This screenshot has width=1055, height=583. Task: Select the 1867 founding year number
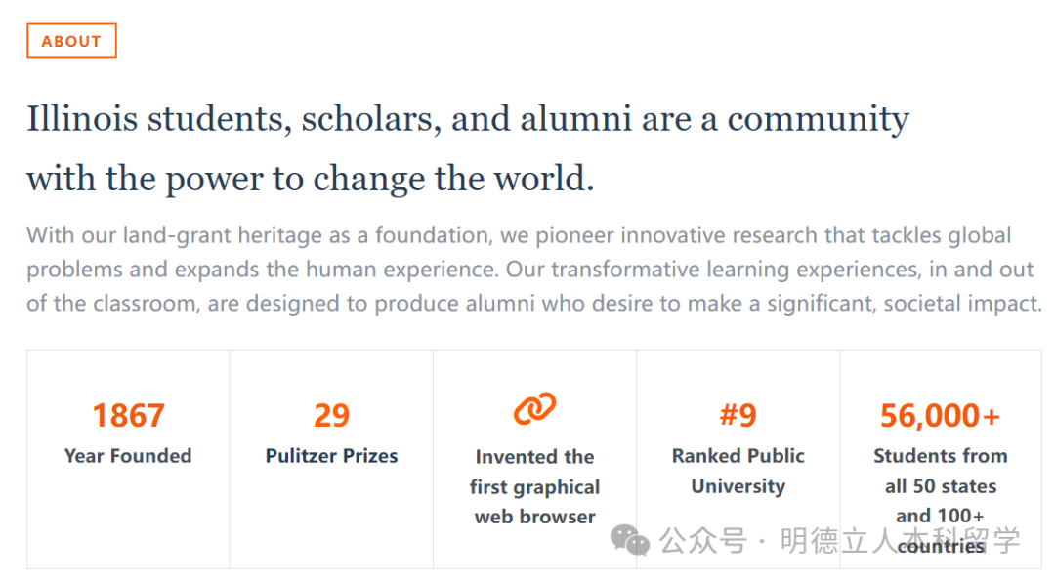128,416
